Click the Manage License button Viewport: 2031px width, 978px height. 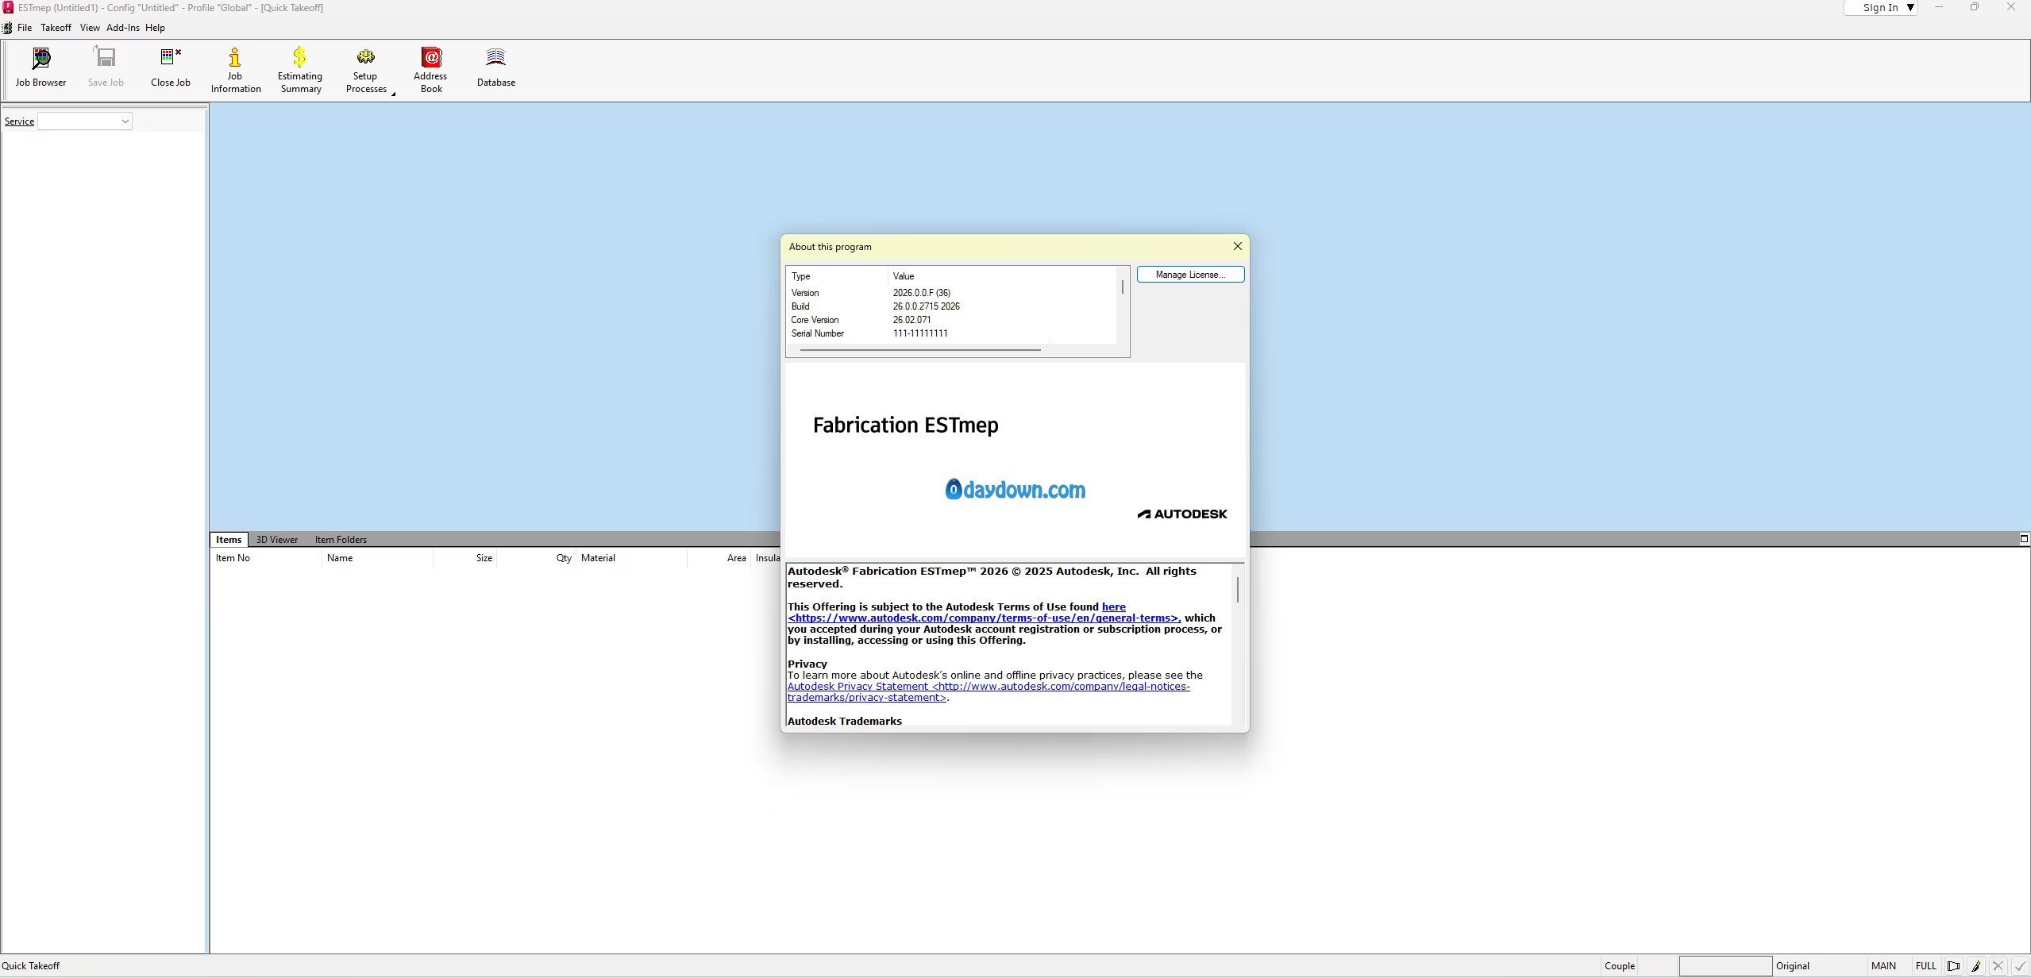tap(1190, 275)
